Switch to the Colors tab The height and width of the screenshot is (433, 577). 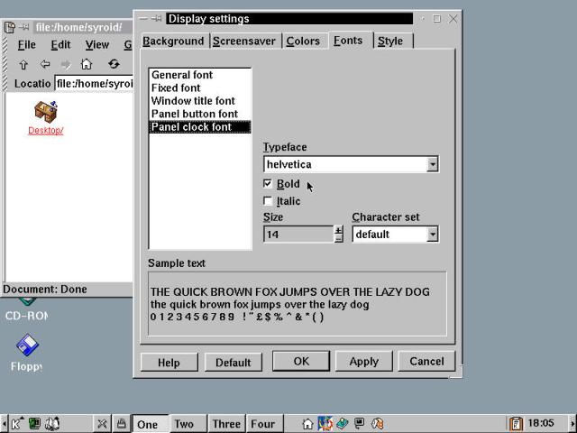(303, 41)
